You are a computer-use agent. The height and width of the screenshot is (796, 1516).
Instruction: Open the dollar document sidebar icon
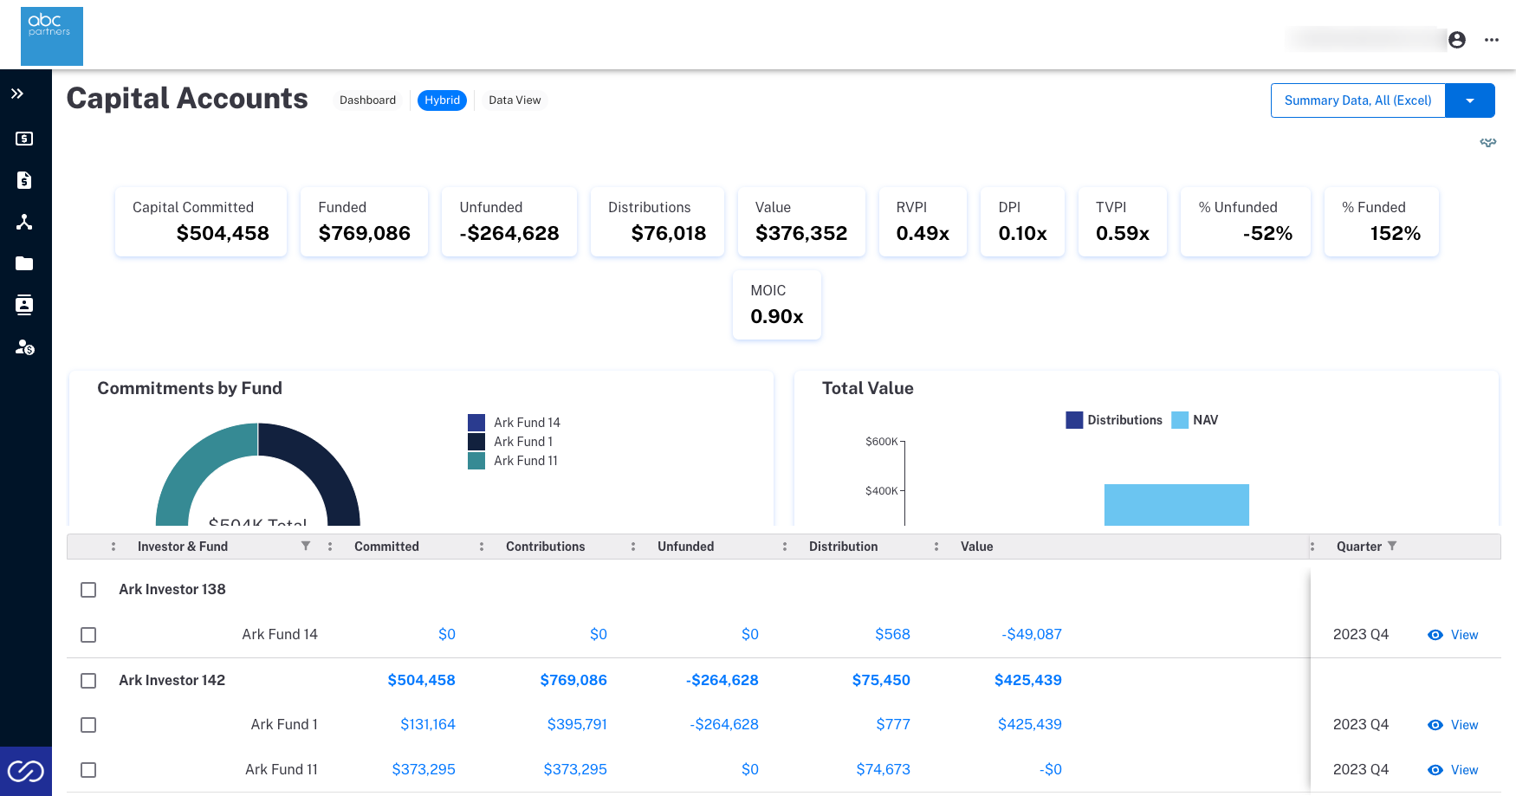coord(24,180)
